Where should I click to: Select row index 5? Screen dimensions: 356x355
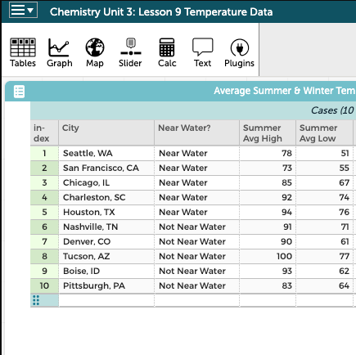click(x=44, y=212)
